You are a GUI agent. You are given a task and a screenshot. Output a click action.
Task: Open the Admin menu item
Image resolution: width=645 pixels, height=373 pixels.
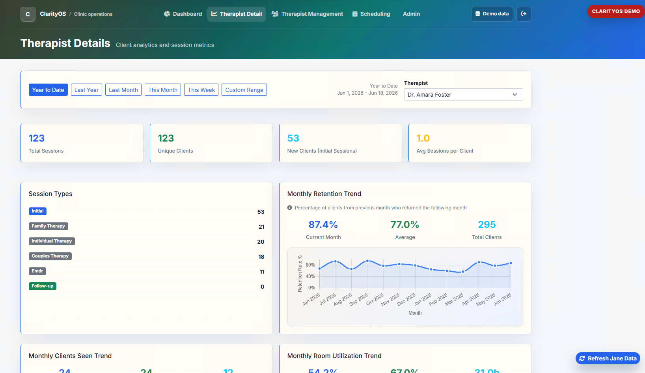[x=411, y=14]
